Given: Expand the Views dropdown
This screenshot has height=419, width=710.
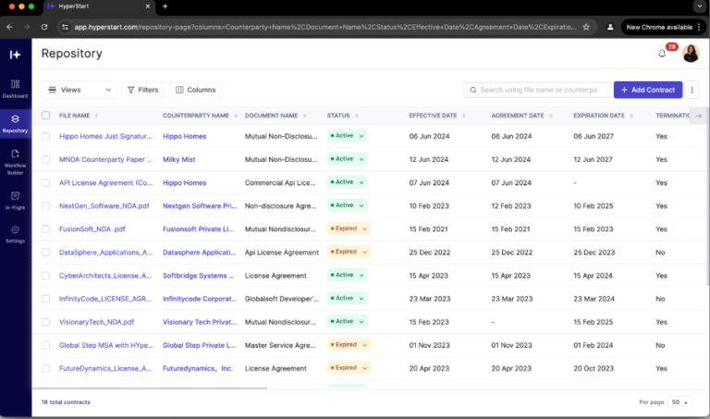Looking at the screenshot, I should pos(80,90).
